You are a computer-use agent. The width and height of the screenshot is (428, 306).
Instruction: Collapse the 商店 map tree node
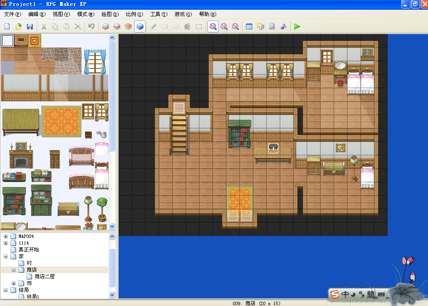[x=13, y=270]
